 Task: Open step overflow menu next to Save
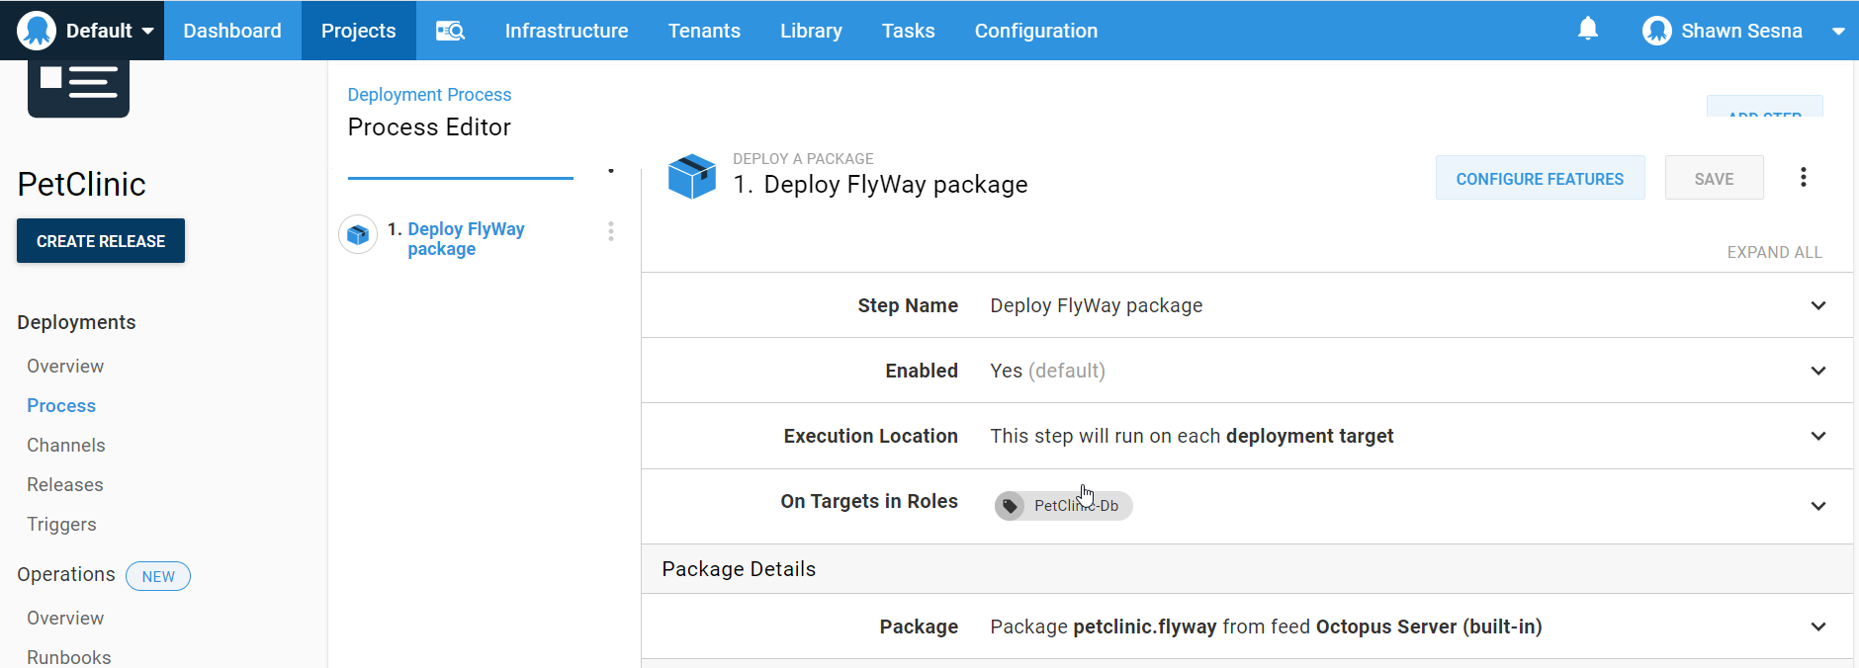1803,177
